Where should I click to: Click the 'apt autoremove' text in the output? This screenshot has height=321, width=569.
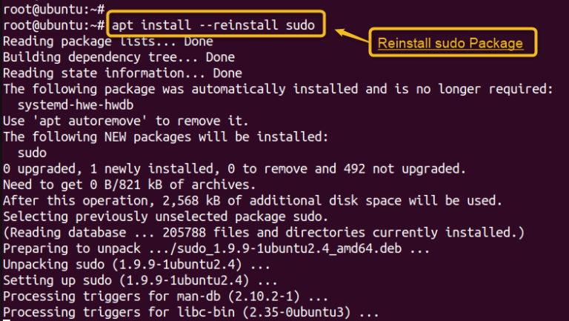[90, 121]
